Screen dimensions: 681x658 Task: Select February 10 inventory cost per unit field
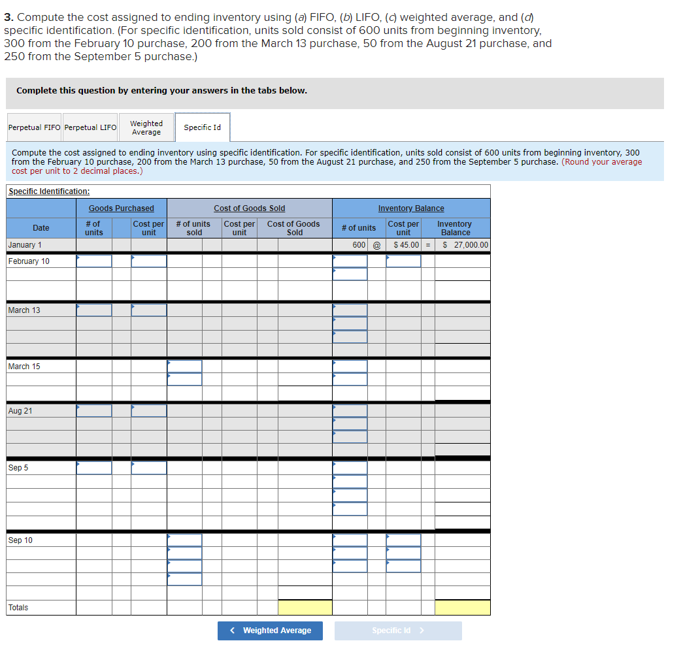[403, 261]
